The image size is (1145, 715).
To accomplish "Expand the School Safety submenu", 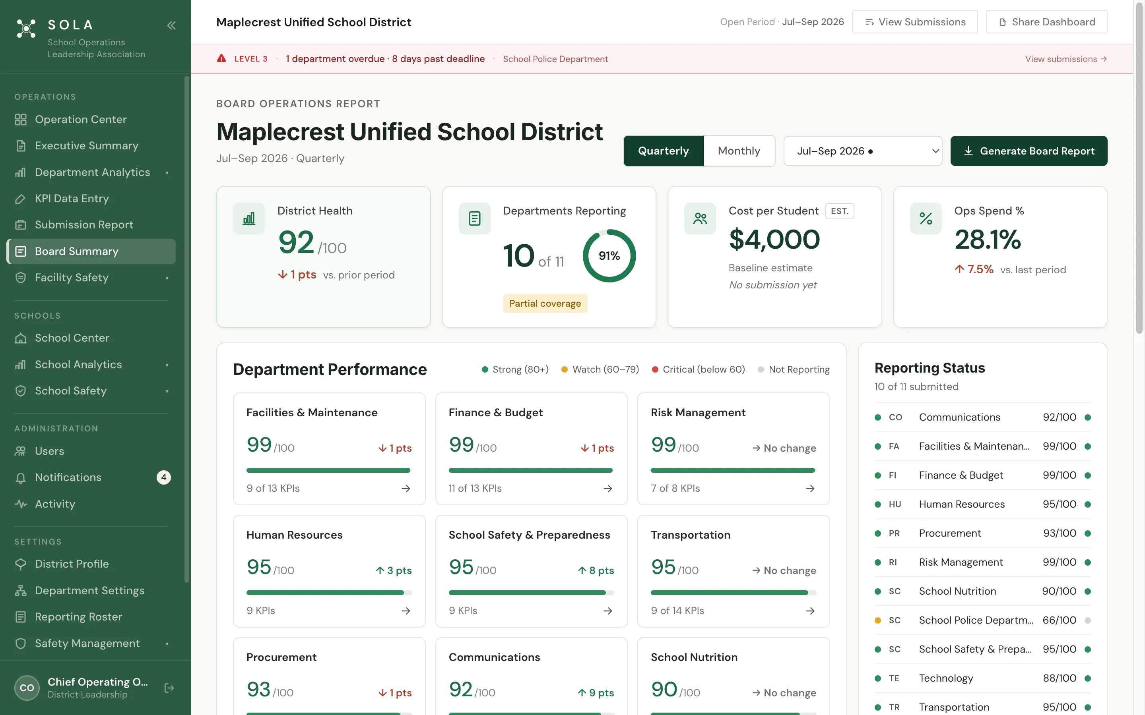I will point(167,391).
